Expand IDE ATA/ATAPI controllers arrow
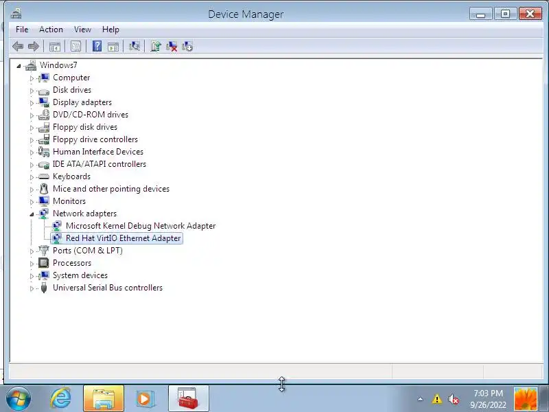 (x=32, y=165)
